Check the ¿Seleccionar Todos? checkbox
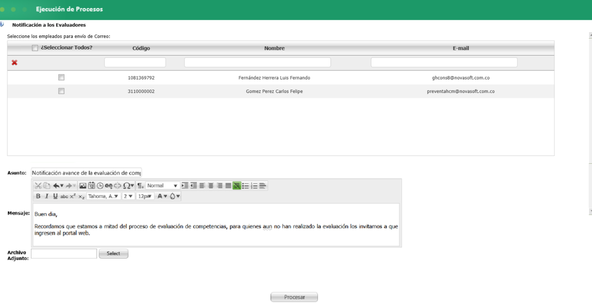Image resolution: width=592 pixels, height=304 pixels. click(x=35, y=48)
